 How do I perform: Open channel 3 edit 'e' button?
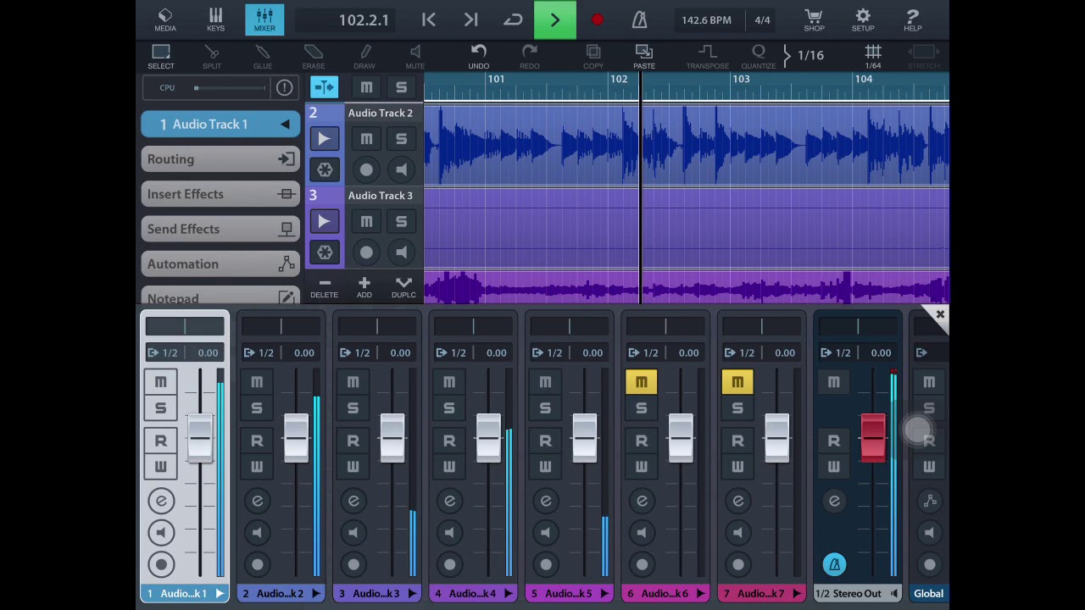click(x=353, y=502)
